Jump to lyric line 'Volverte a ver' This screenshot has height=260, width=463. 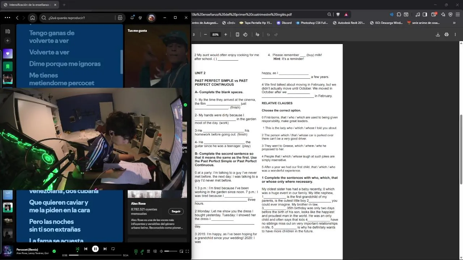point(49,52)
